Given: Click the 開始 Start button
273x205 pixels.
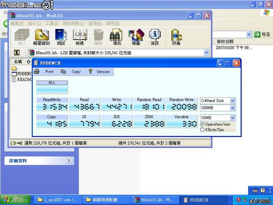Looking at the screenshot, I should click(x=15, y=199).
